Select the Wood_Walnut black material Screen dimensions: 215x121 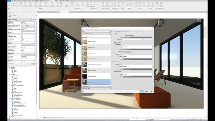click(x=96, y=76)
